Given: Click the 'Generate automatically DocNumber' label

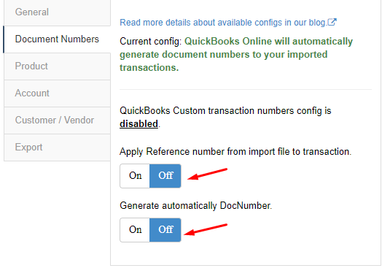Looking at the screenshot, I should [x=195, y=205].
